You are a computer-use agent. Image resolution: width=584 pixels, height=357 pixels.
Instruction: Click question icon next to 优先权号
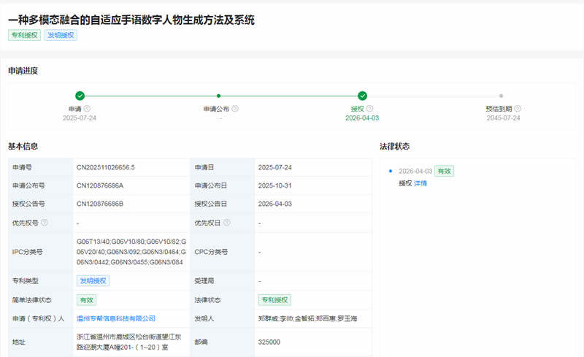coord(45,223)
